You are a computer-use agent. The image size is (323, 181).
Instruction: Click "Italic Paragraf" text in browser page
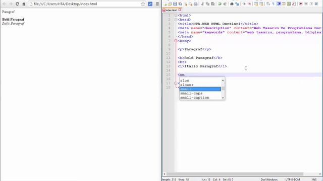[13, 24]
